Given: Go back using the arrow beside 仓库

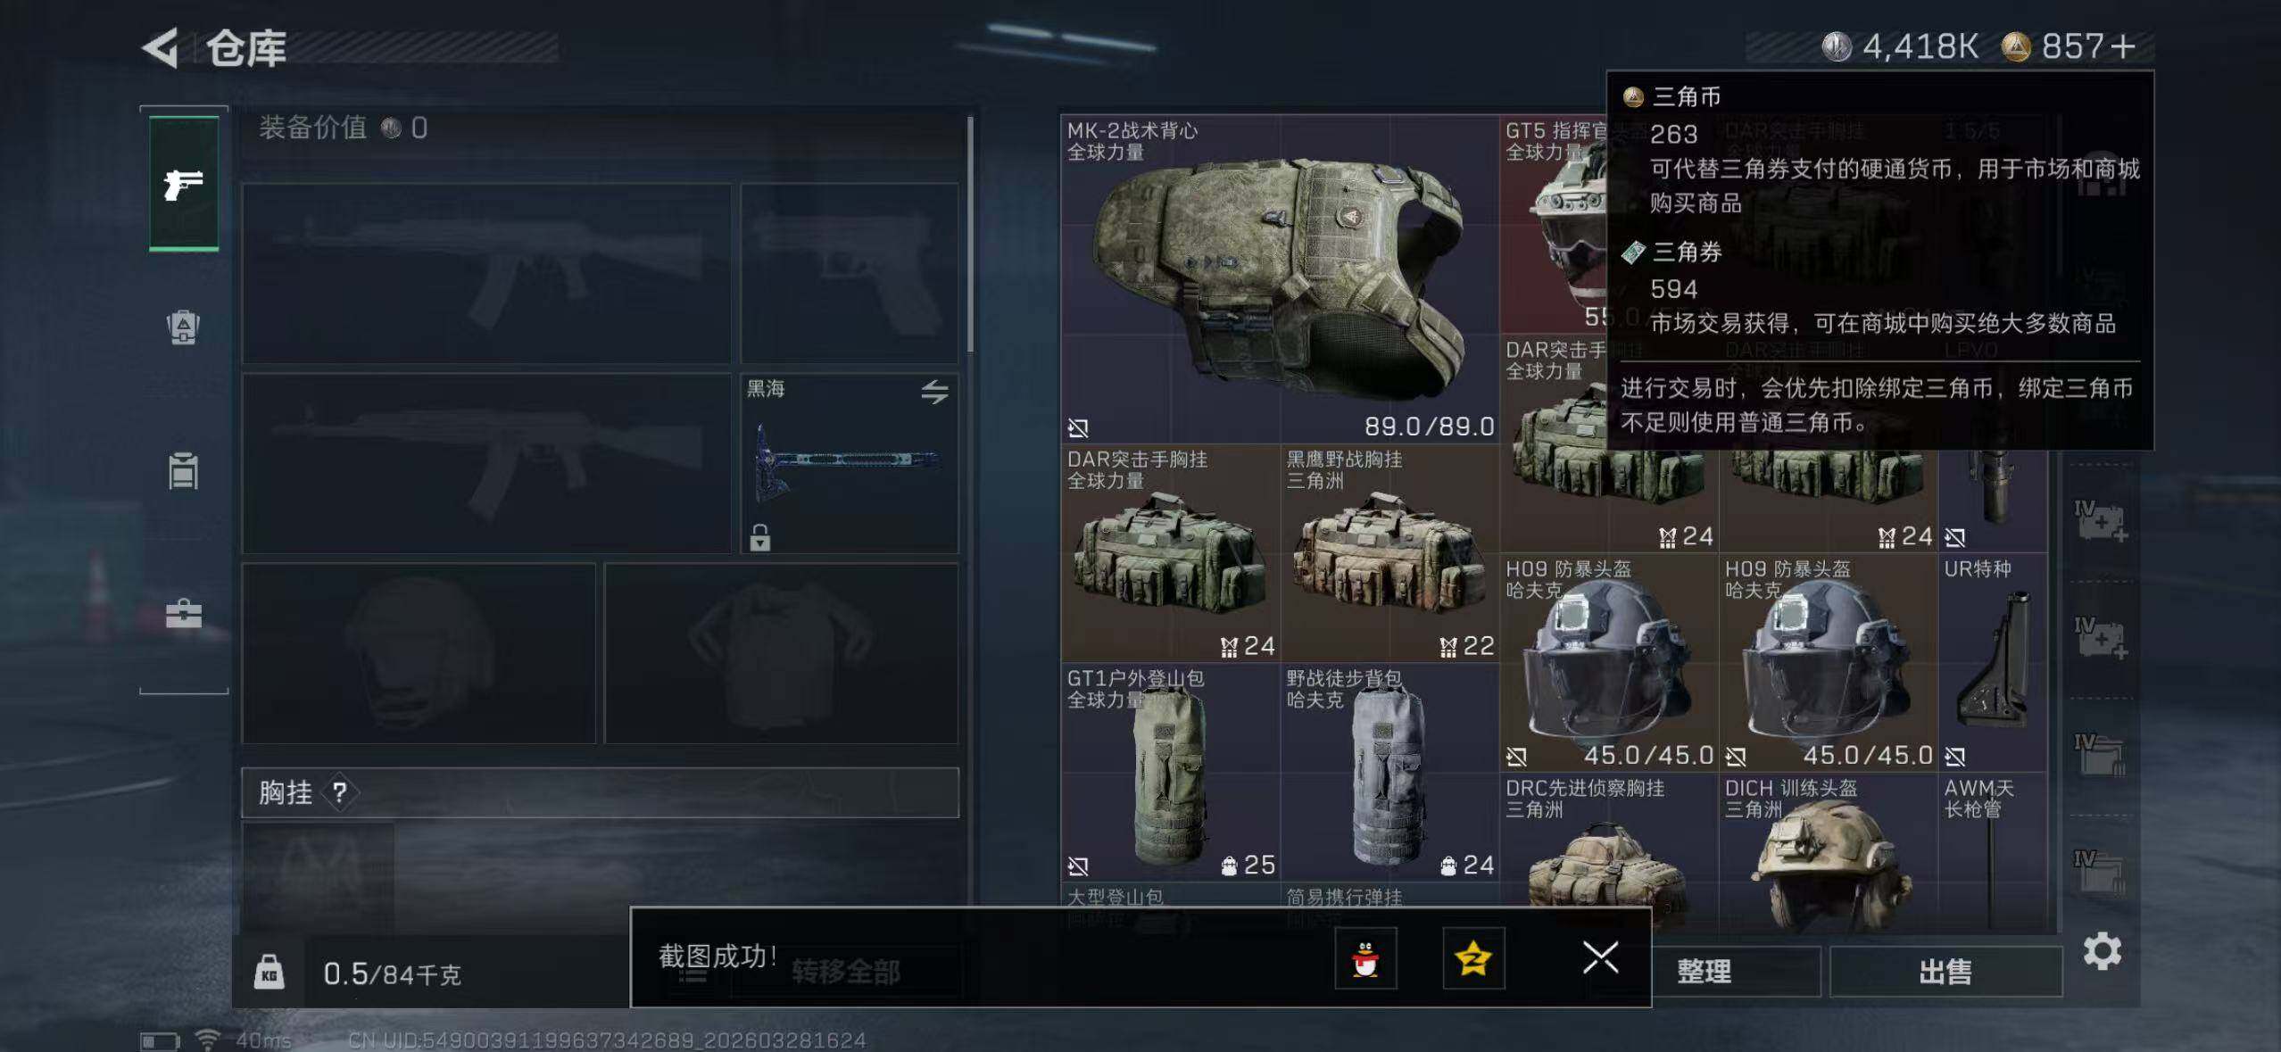Looking at the screenshot, I should click(161, 48).
